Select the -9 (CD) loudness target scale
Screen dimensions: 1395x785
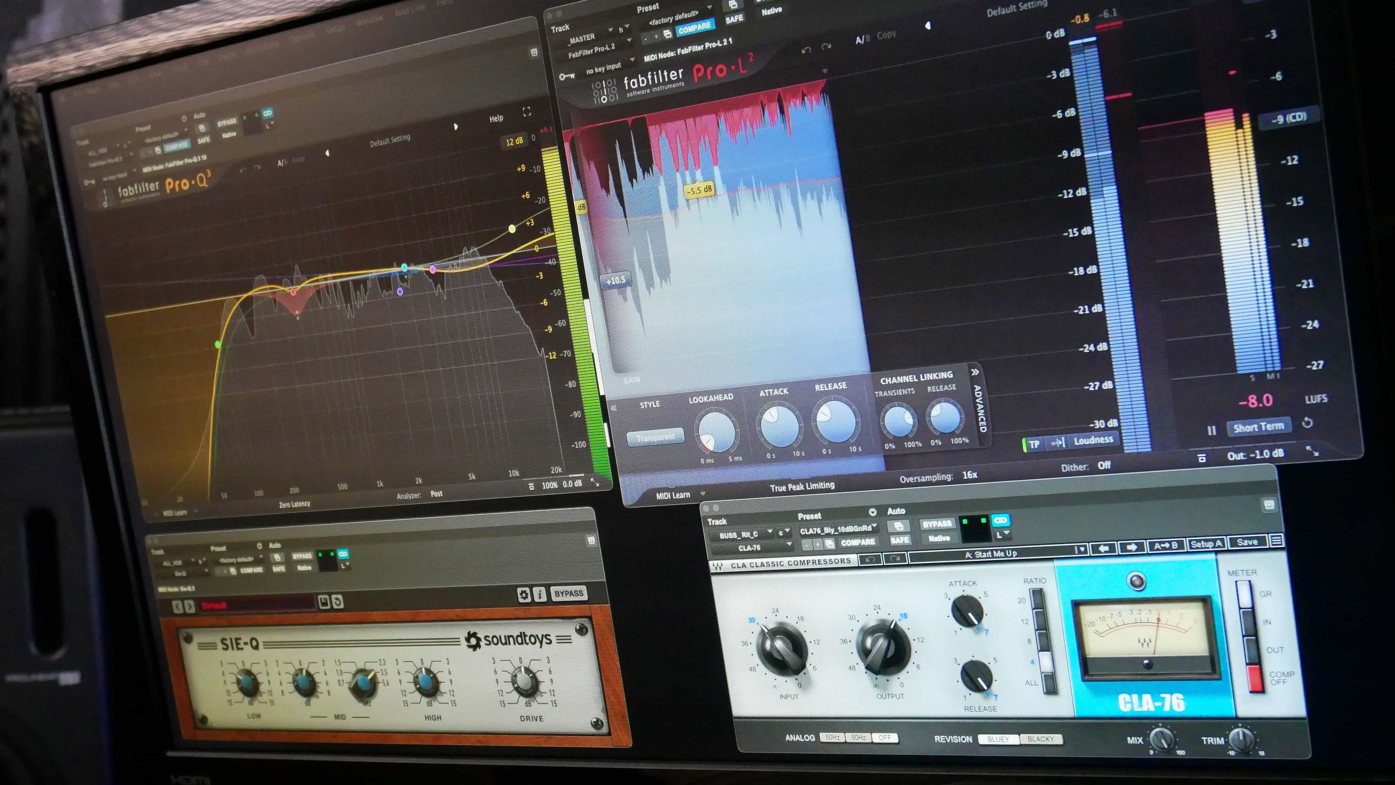coord(1290,118)
